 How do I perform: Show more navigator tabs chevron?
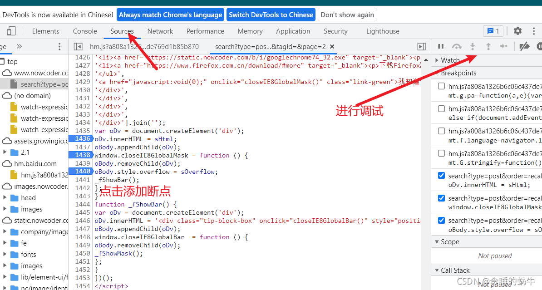pyautogui.click(x=20, y=46)
